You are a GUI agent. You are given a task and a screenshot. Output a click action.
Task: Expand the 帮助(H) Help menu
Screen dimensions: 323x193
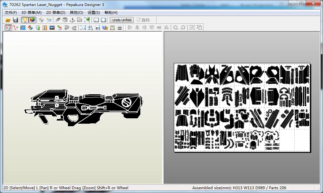point(111,13)
